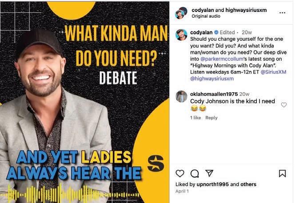Image resolution: width=295 pixels, height=203 pixels.
Task: Open the @parkermccollum mention link
Action: point(222,59)
